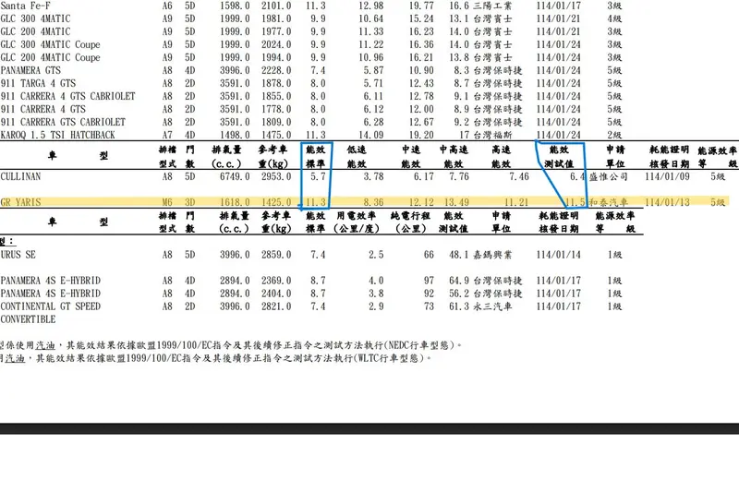Select the underlined '汽油' in NEDC footnote
739x492 pixels.
[45, 345]
